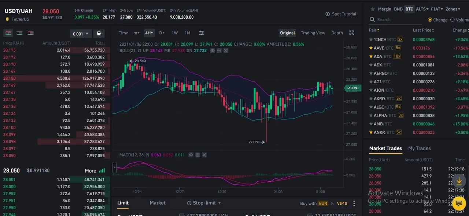
Task: Remove the BOLL indicator
Action: coord(226,50)
